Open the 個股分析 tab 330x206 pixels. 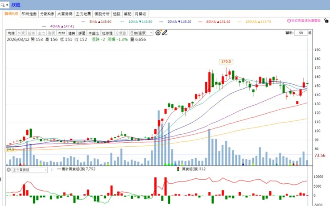point(102,14)
